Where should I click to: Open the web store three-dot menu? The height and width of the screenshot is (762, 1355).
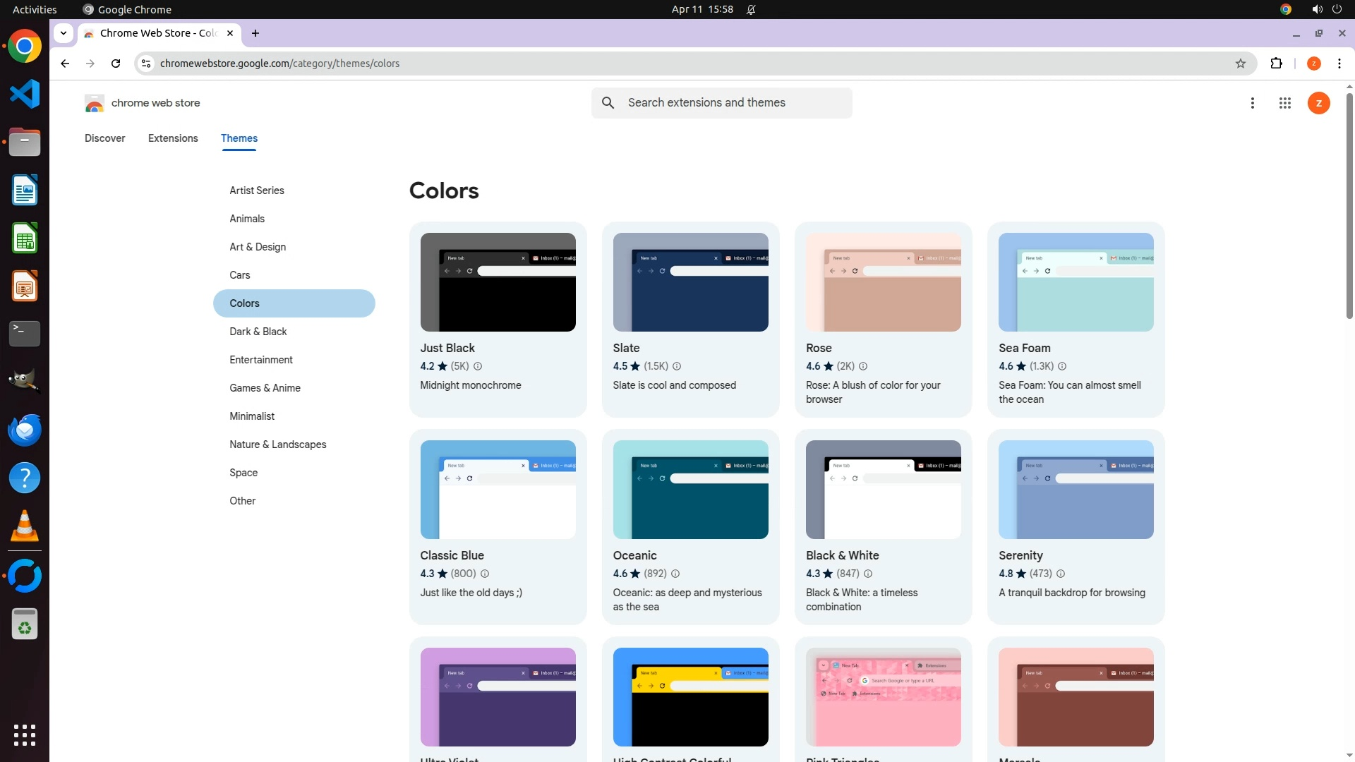click(x=1252, y=103)
